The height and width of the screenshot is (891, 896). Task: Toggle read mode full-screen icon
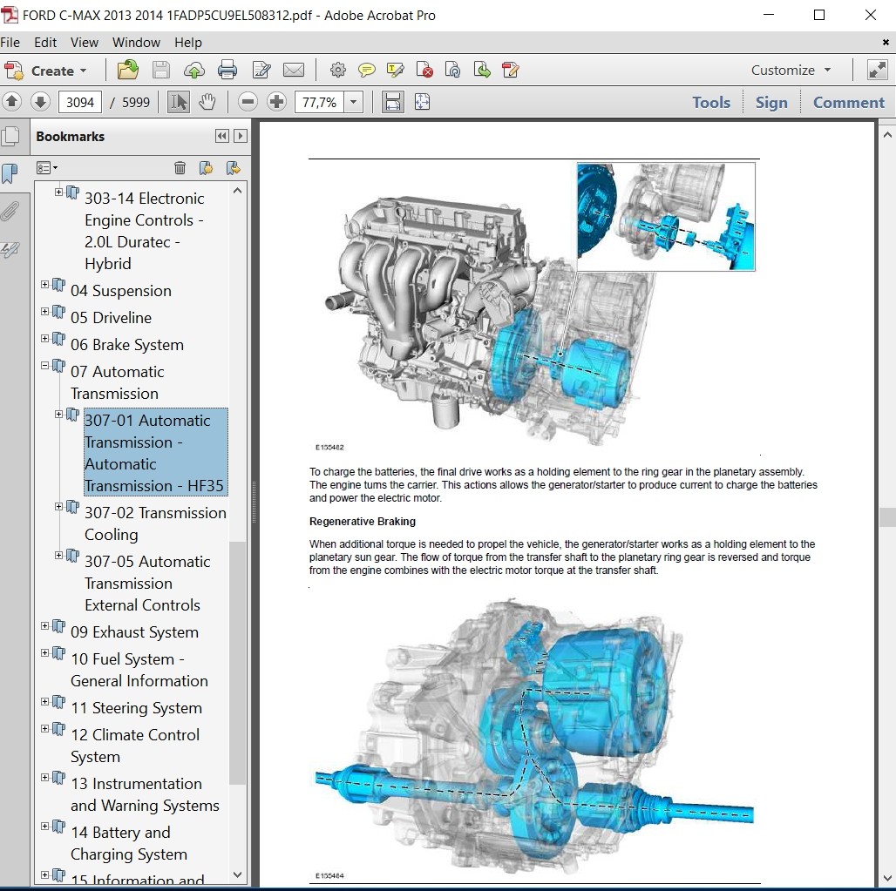coord(877,71)
